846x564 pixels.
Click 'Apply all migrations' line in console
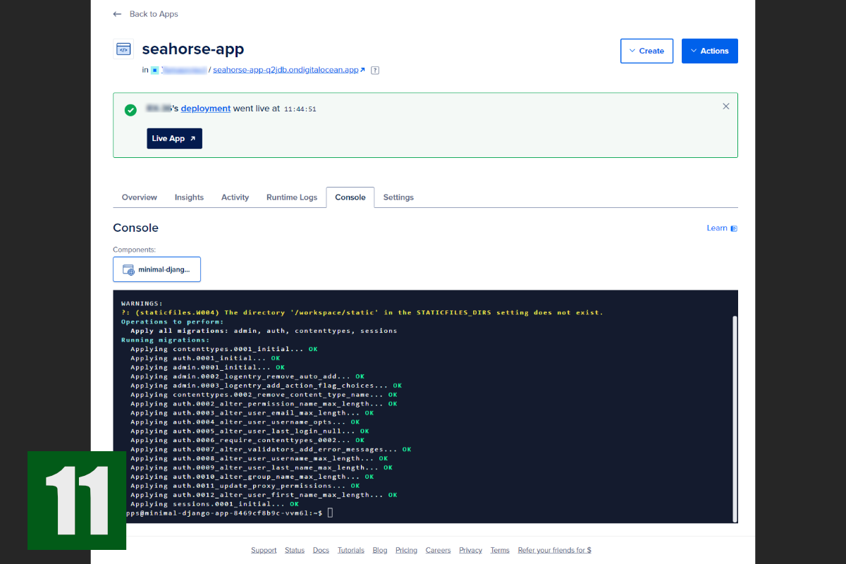[x=264, y=331]
